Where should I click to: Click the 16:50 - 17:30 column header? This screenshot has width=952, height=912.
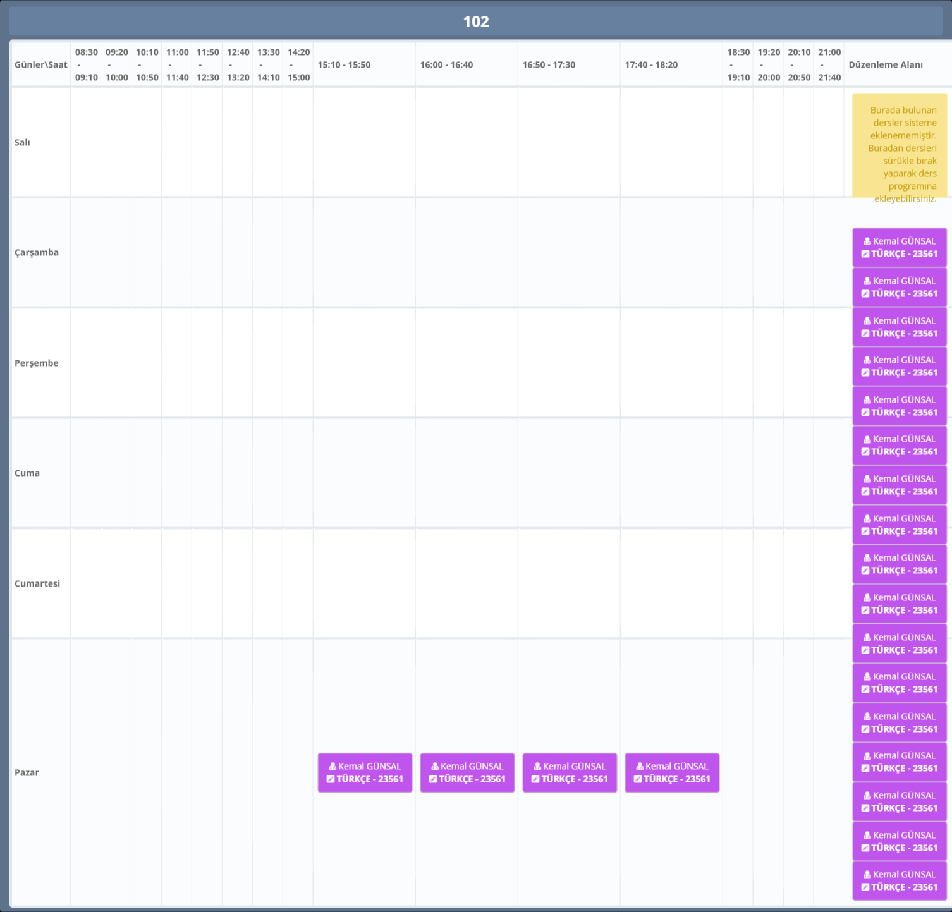tap(549, 64)
